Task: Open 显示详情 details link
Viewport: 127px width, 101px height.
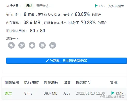Action: (x=43, y=6)
